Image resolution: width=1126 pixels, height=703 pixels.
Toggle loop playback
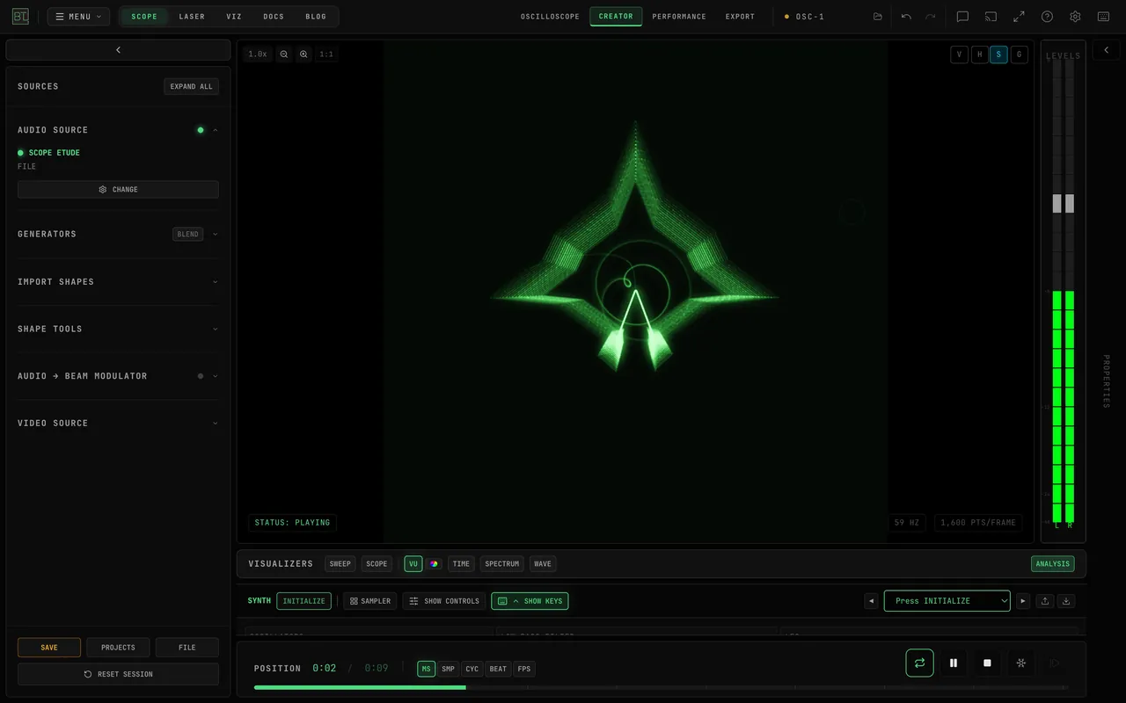pos(919,663)
